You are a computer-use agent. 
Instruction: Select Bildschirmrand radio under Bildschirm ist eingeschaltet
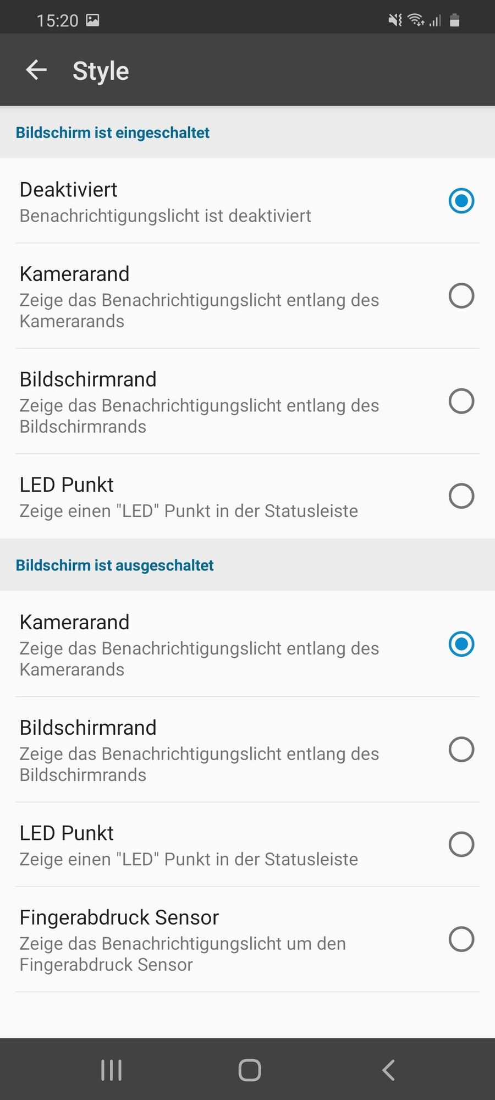(461, 401)
